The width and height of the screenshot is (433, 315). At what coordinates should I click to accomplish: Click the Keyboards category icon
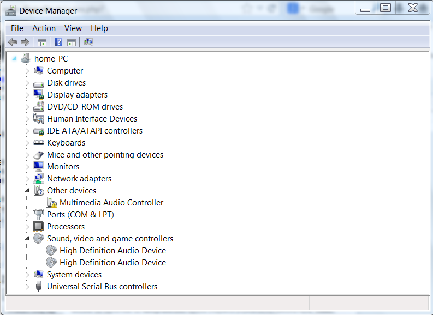click(39, 142)
